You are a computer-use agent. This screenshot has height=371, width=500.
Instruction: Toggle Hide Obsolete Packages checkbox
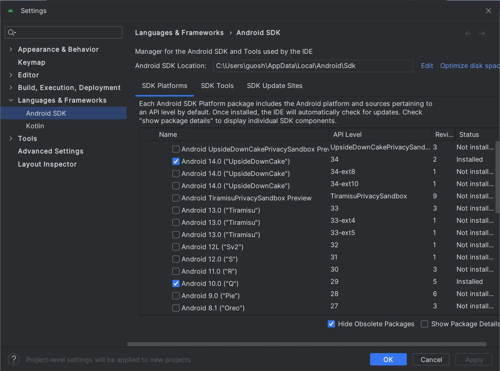point(331,324)
